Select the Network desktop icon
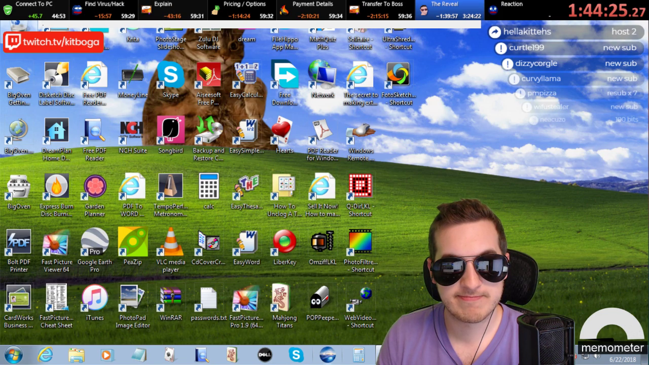The image size is (649, 365). pos(322,80)
